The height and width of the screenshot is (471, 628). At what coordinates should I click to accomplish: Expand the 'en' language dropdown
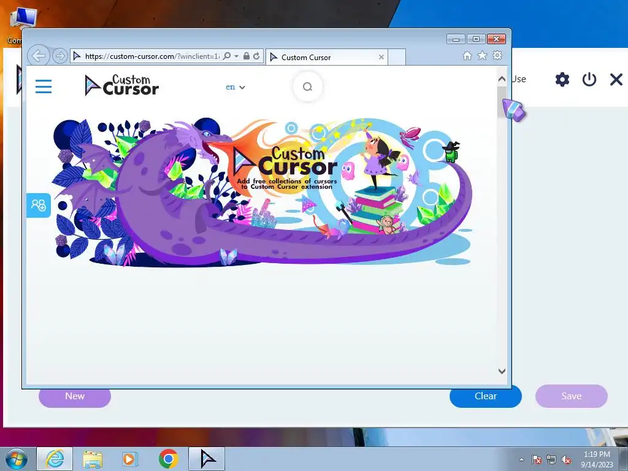tap(235, 87)
